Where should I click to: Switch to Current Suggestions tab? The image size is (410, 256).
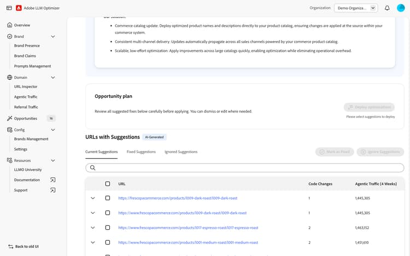(102, 152)
